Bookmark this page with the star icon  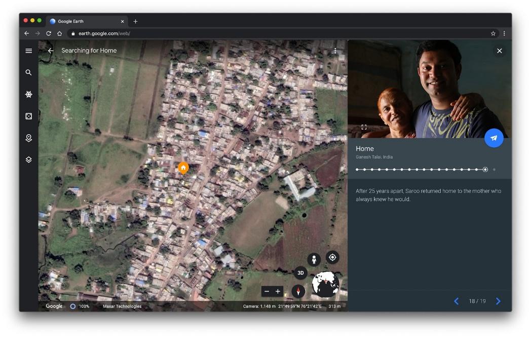pos(493,33)
